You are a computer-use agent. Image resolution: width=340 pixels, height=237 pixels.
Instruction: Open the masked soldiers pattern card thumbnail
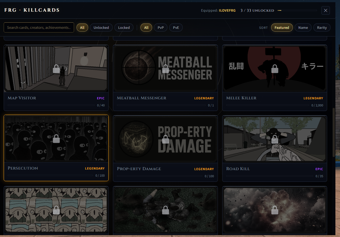coord(56,210)
